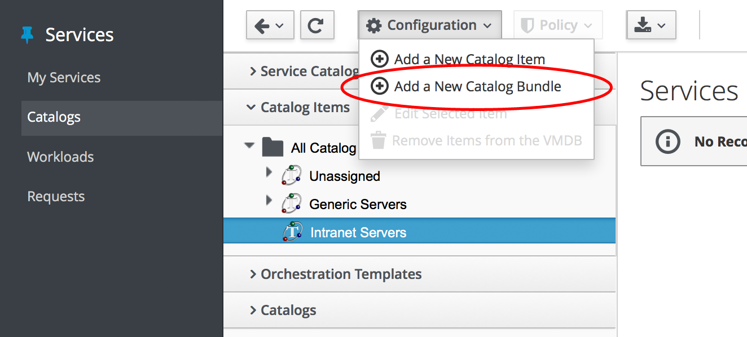Image resolution: width=747 pixels, height=337 pixels.
Task: Expand the Orchestration Templates accordion
Action: pos(341,274)
